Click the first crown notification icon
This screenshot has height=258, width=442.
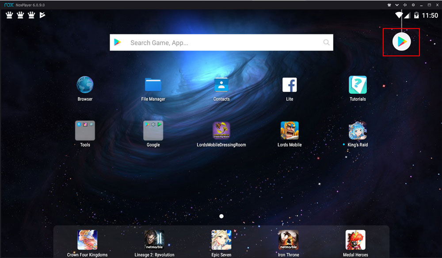point(9,15)
